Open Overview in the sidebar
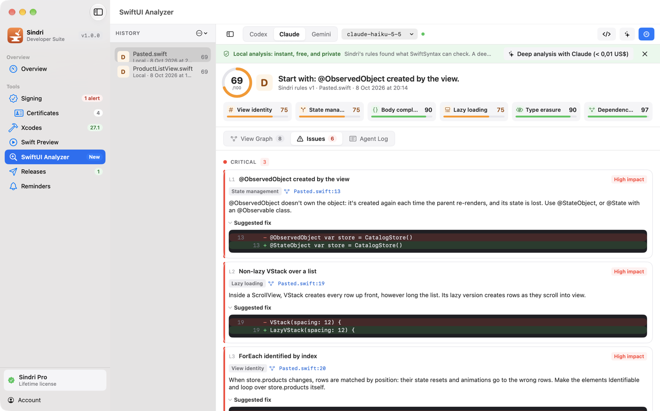660x411 pixels. point(55,69)
